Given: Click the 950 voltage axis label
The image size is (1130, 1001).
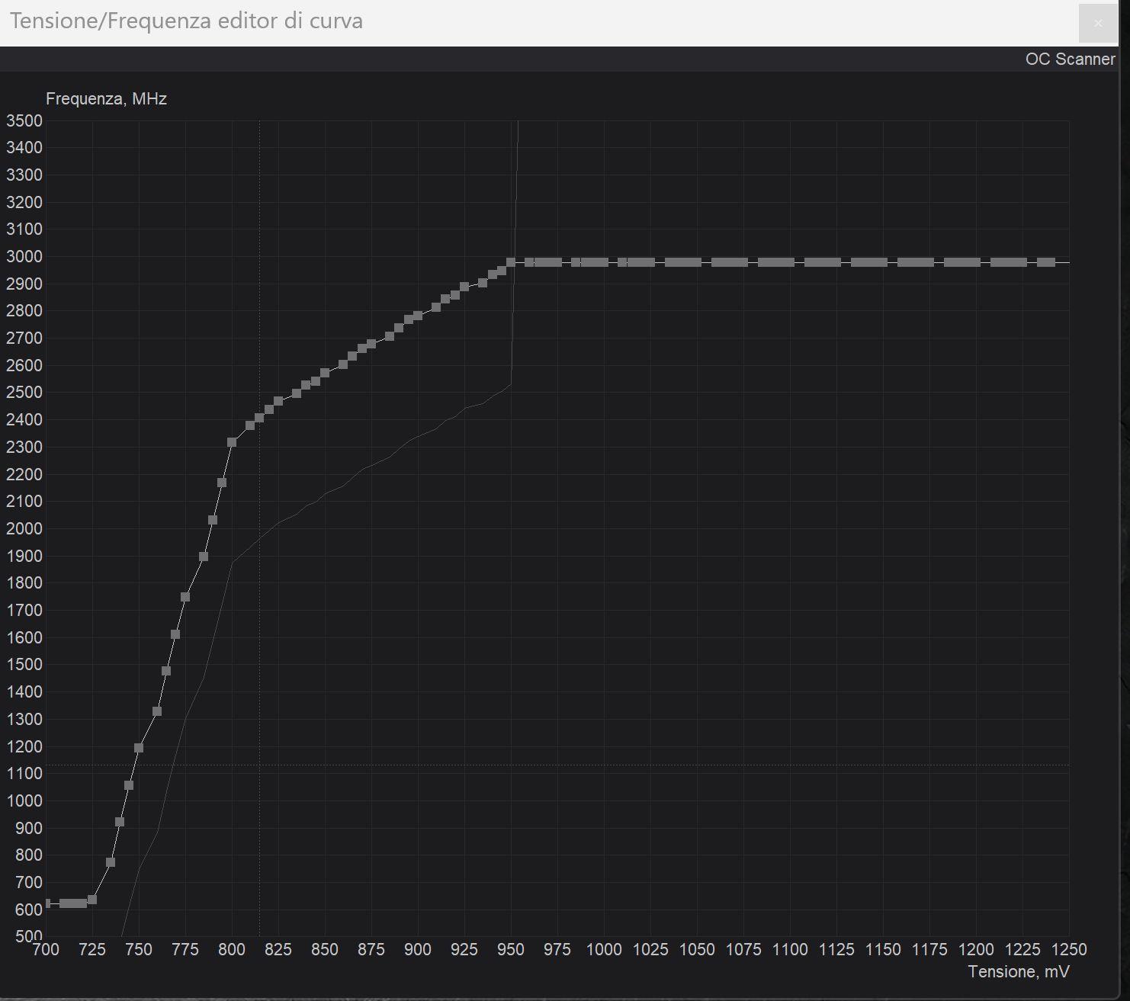Looking at the screenshot, I should click(x=511, y=950).
